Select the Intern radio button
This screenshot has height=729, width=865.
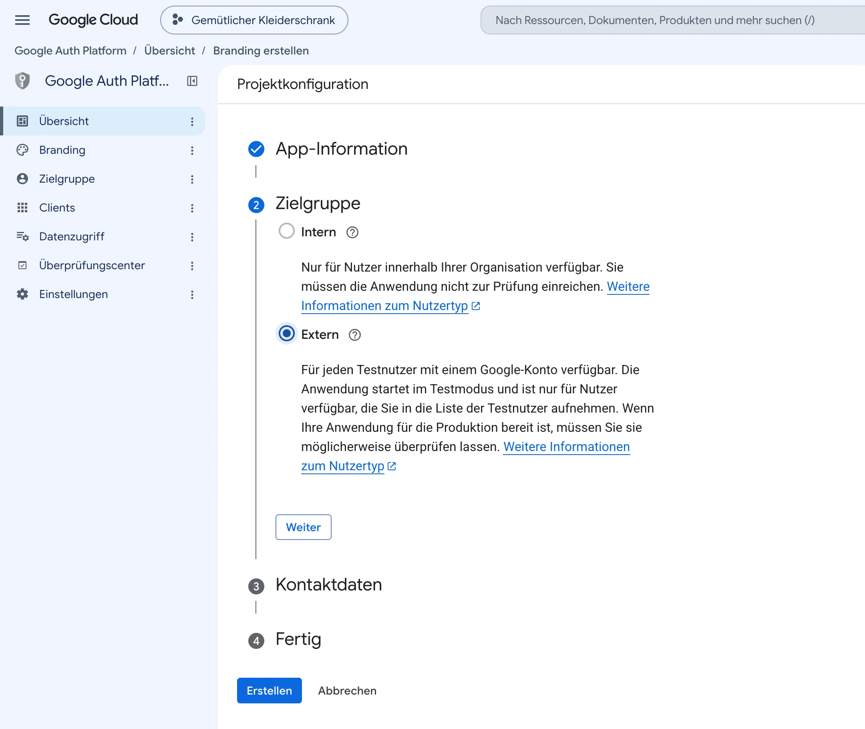click(x=287, y=231)
